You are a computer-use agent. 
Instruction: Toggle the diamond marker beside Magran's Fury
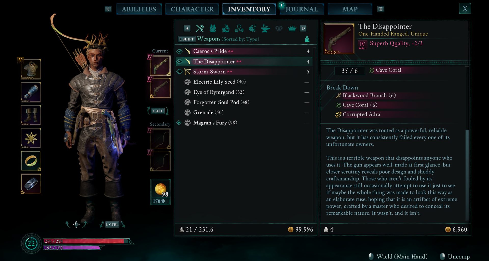pos(179,123)
